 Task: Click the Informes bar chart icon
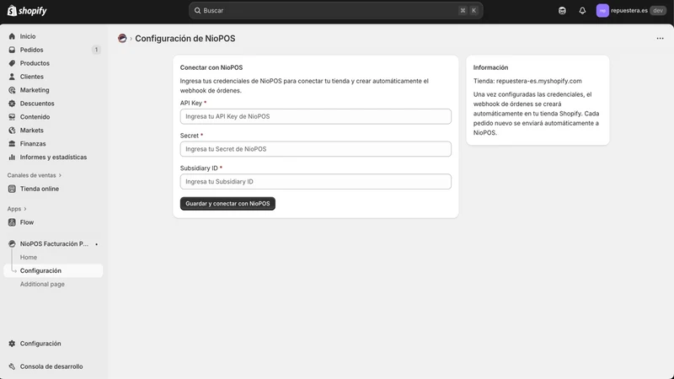[x=12, y=157]
